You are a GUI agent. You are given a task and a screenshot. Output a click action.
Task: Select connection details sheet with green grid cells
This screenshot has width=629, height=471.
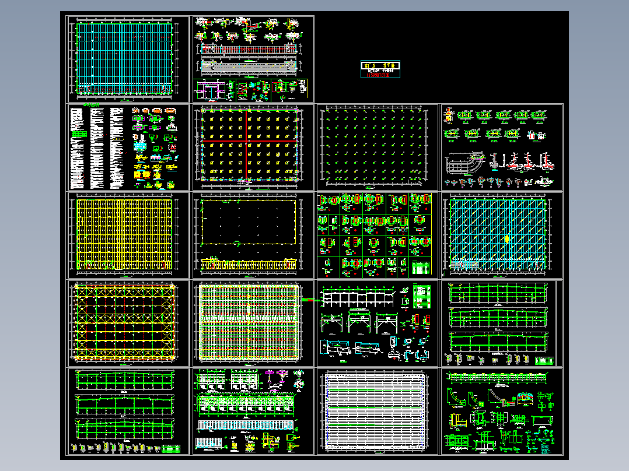pos(377,235)
